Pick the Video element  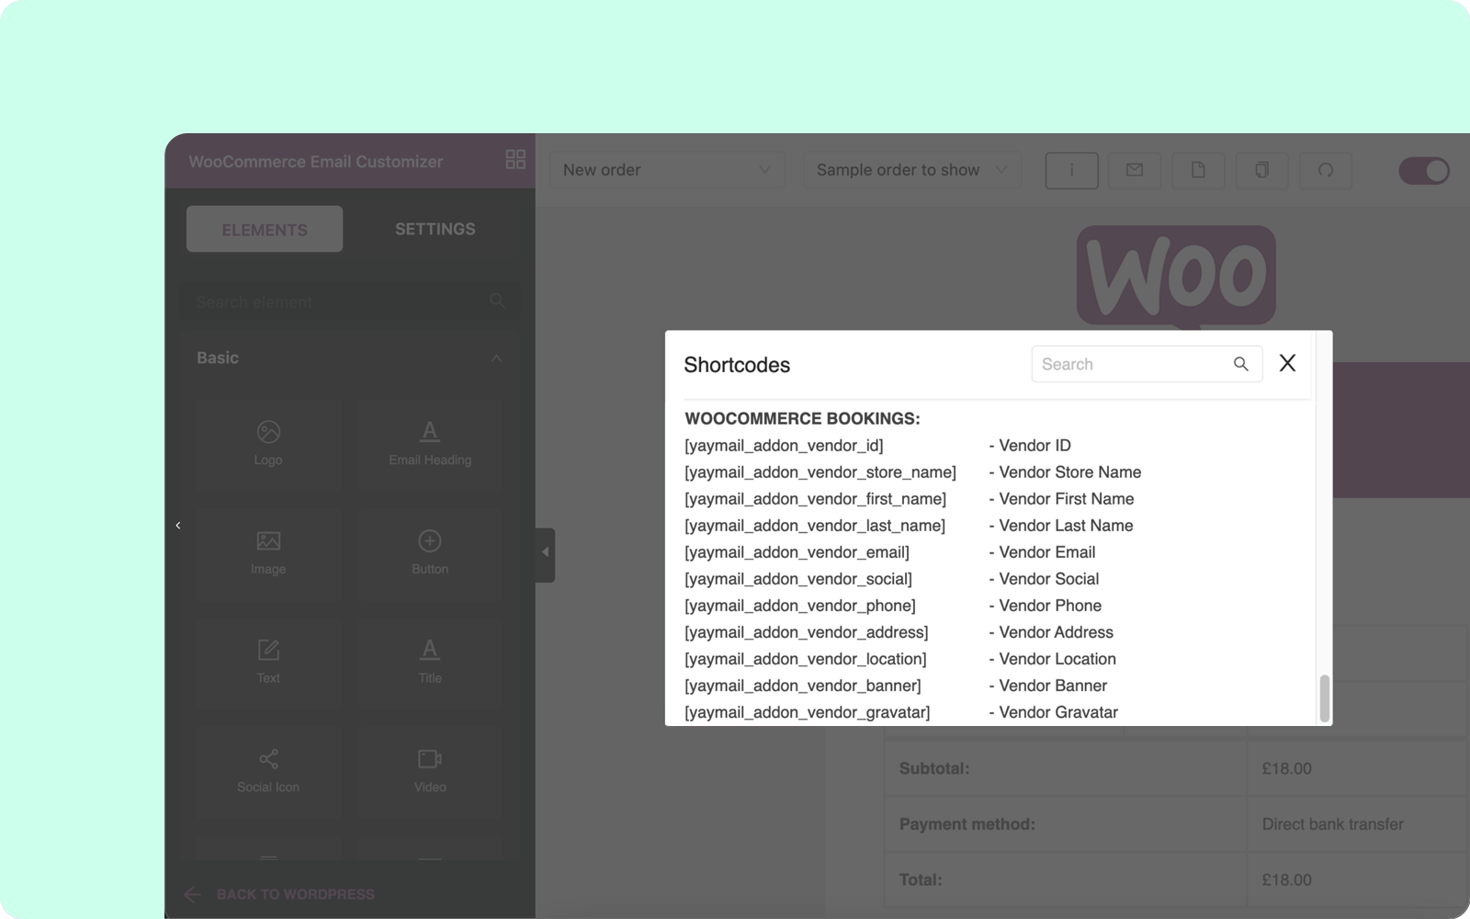430,772
